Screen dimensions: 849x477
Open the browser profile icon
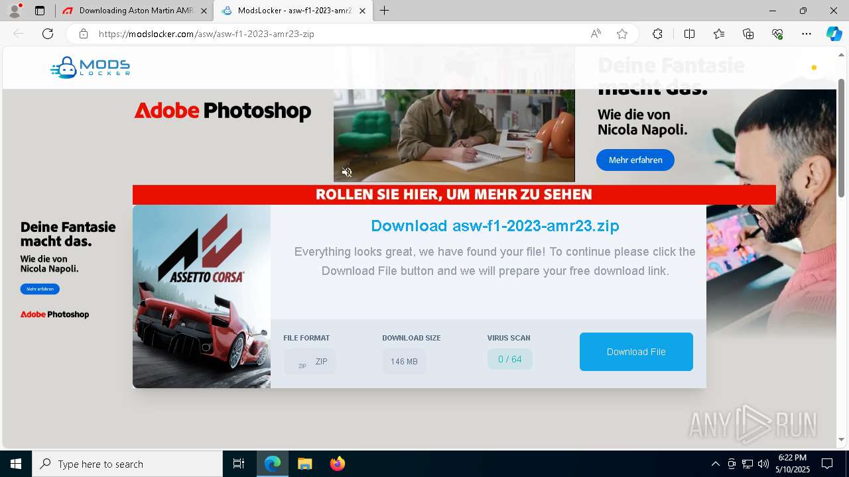point(15,11)
